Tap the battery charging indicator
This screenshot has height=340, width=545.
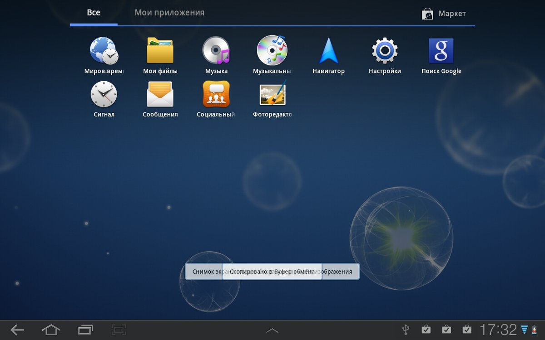[534, 330]
